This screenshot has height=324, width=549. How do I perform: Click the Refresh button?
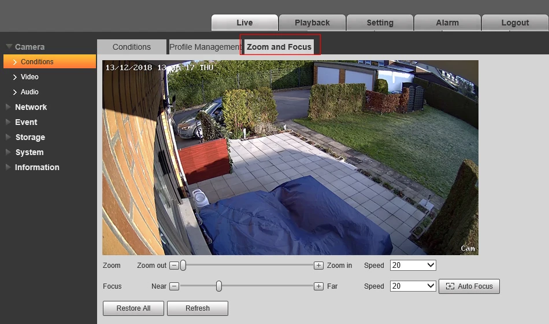pos(198,308)
